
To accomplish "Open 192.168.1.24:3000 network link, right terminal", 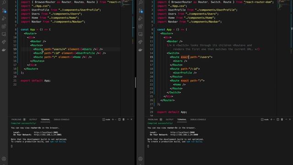I will 184,135.
